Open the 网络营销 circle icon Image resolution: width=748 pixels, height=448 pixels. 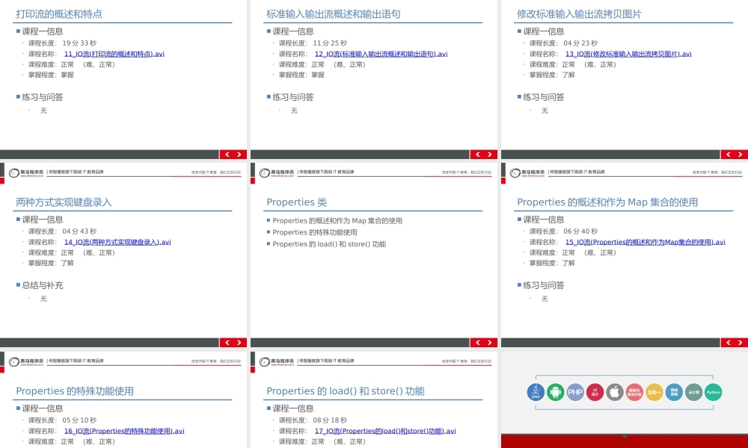675,391
